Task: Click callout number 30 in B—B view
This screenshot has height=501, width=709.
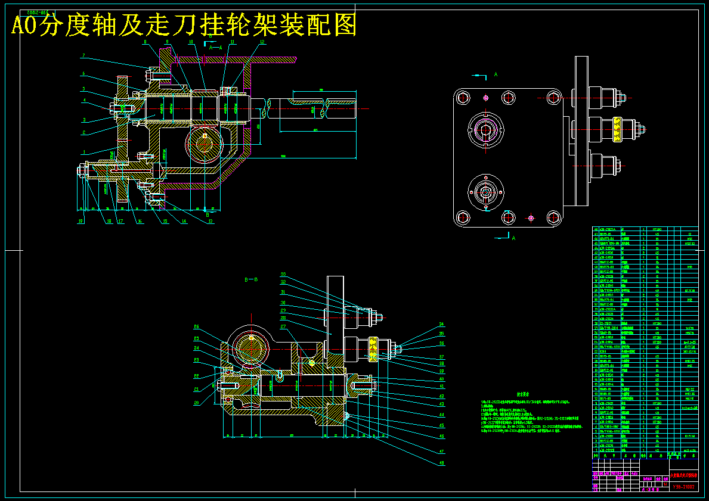Action: click(283, 303)
